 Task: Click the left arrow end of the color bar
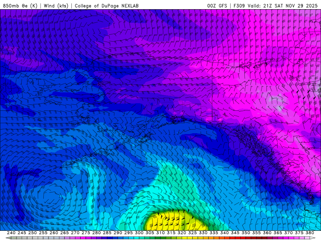(x=8, y=238)
